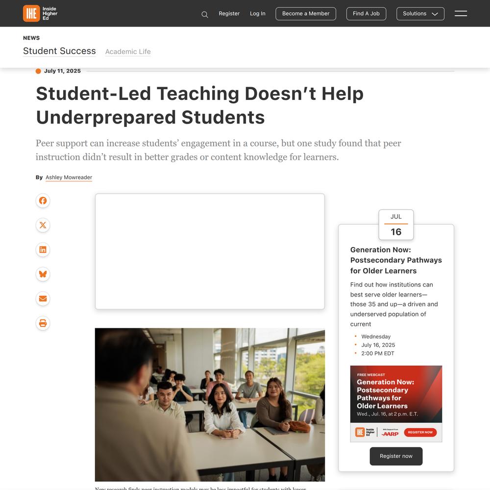The height and width of the screenshot is (490, 490).
Task: Click the Log In link
Action: (258, 14)
